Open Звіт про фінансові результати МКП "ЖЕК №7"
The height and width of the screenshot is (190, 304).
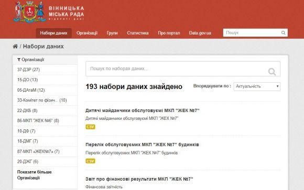139,179
